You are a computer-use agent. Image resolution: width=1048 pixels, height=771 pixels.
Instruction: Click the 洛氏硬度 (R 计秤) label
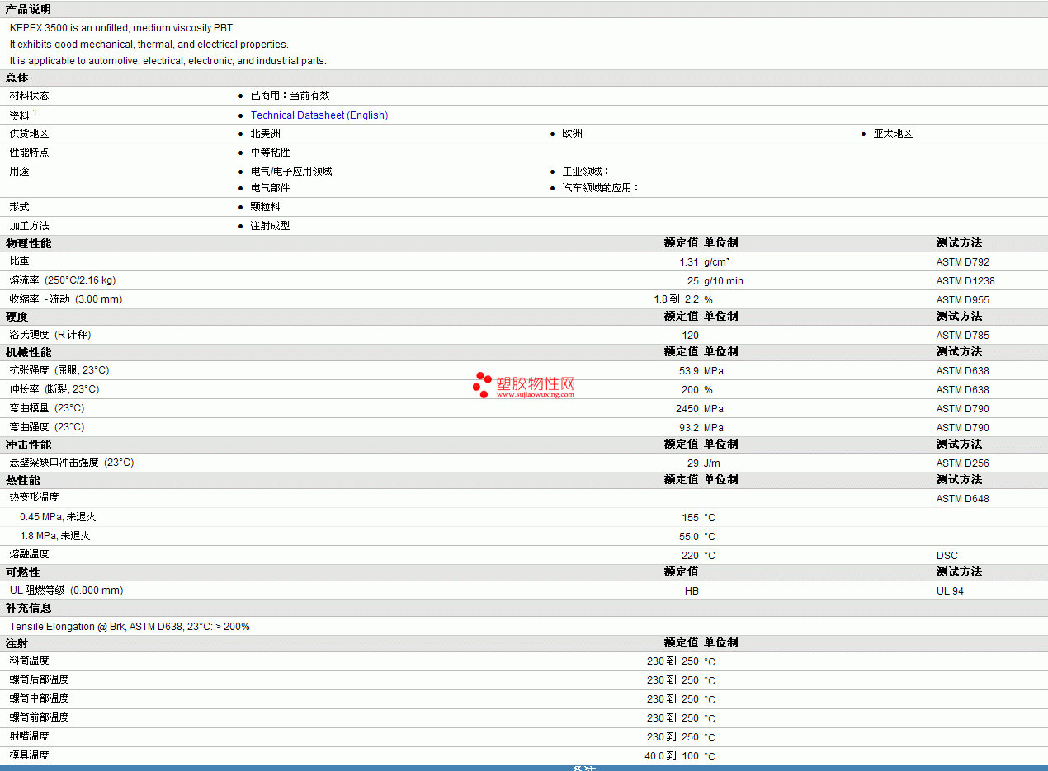(50, 335)
